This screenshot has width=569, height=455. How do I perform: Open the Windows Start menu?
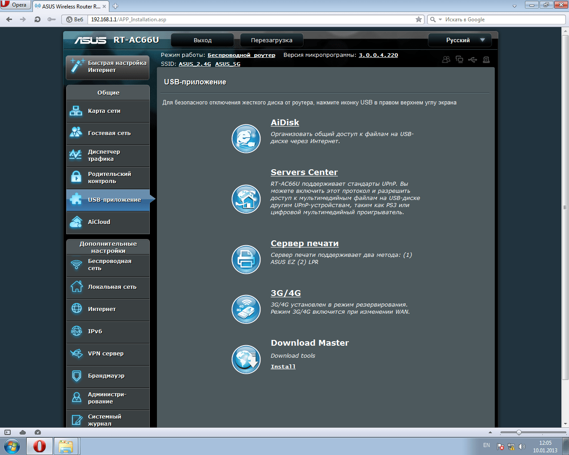point(12,446)
